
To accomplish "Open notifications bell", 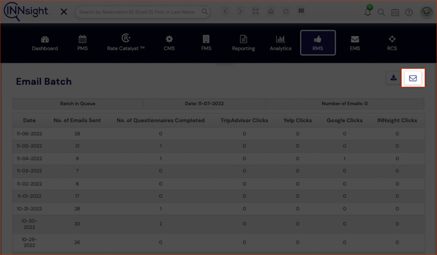I will [368, 12].
